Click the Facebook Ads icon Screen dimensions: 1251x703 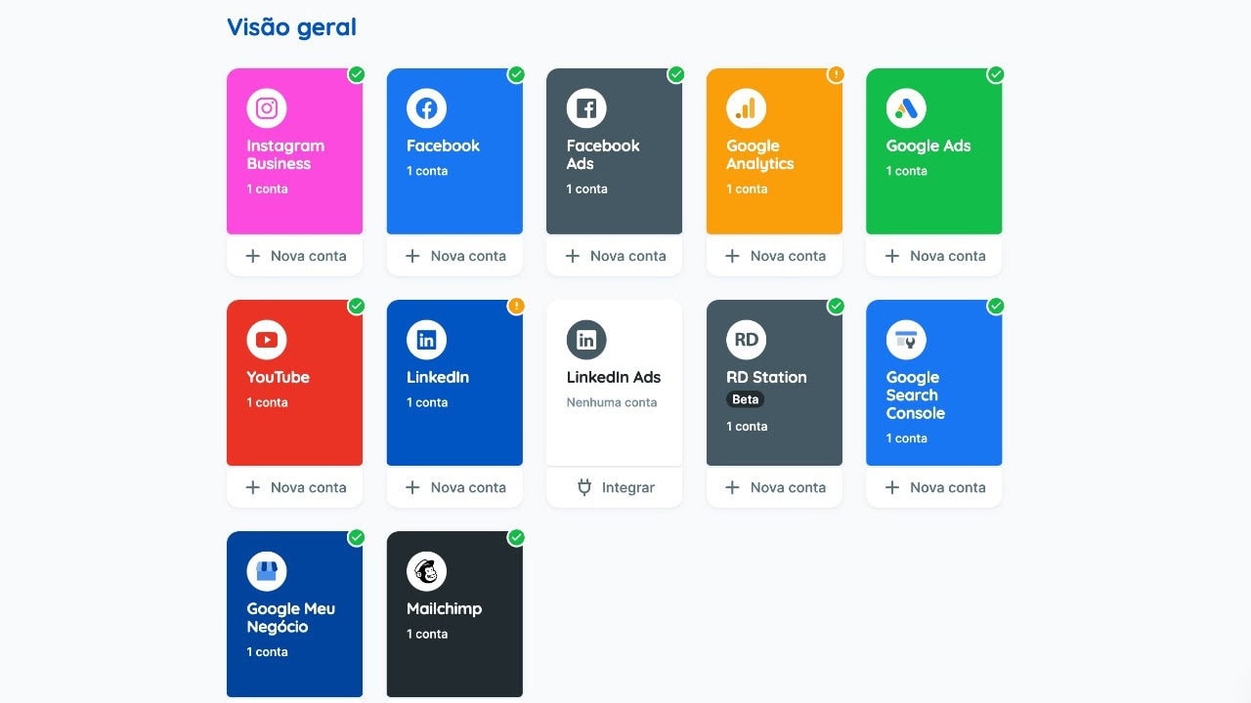586,108
